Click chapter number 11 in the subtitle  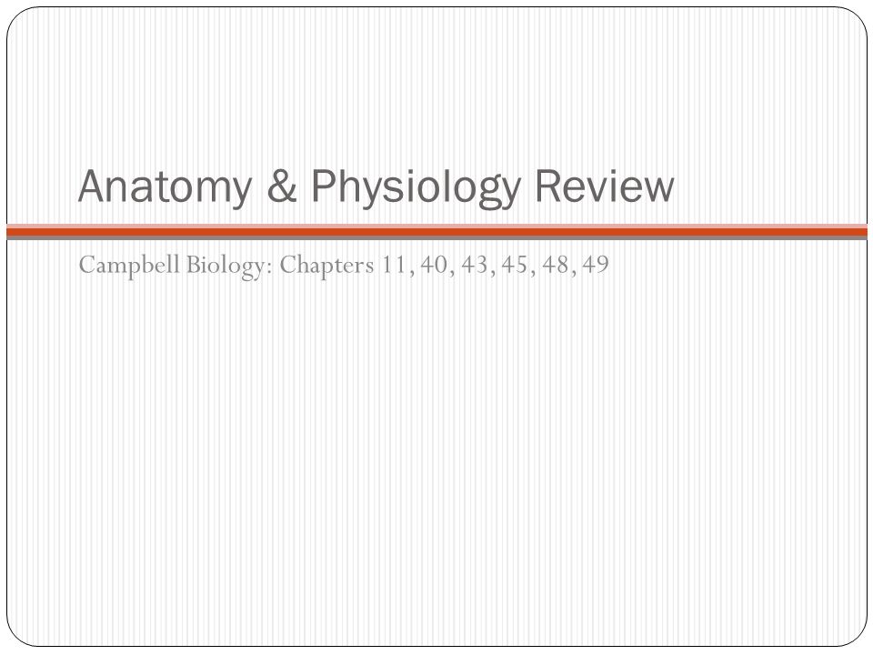395,265
